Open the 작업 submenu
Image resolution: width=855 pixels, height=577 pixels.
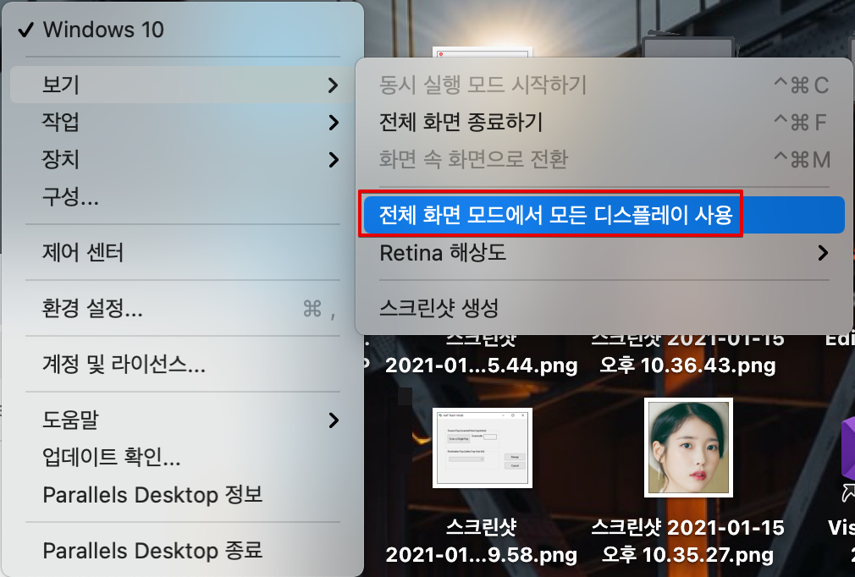click(183, 122)
